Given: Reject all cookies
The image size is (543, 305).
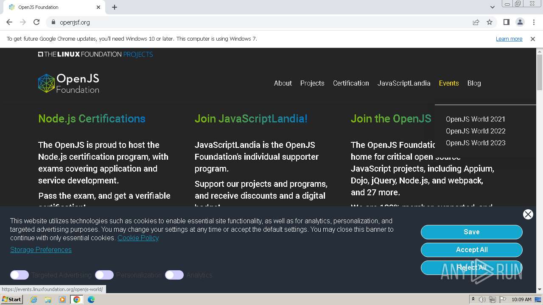Looking at the screenshot, I should coord(471,268).
